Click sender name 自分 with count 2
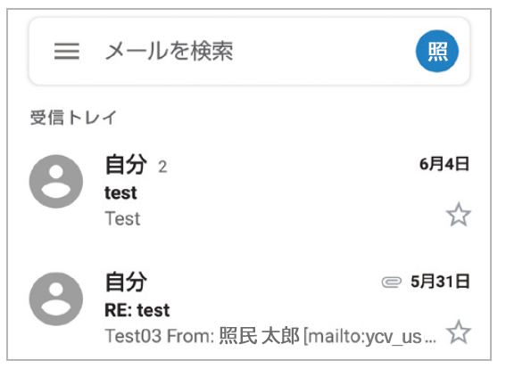Screen dimensions: 506x368 pos(126,164)
